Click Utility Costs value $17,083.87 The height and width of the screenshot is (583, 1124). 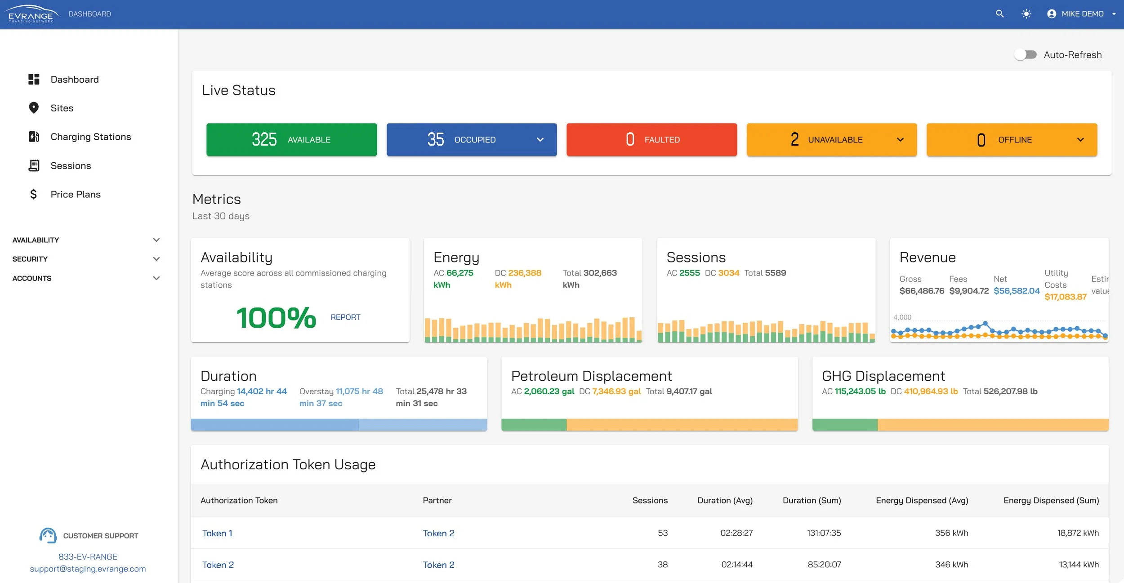[1065, 297]
